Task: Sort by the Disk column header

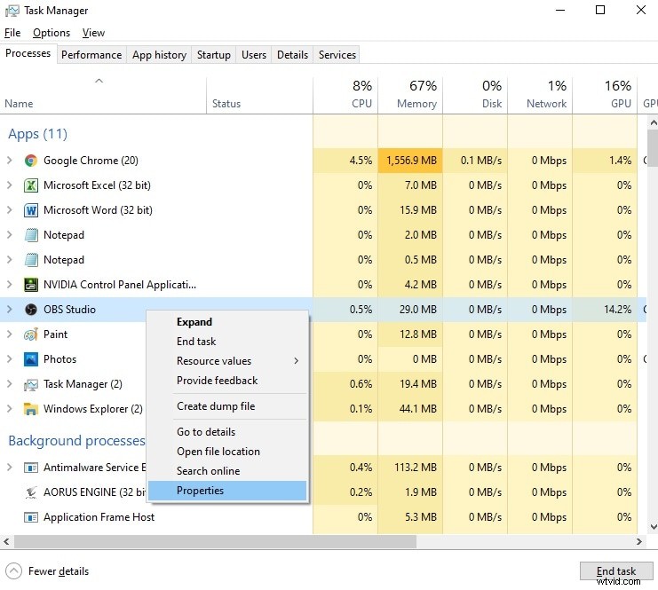Action: pyautogui.click(x=475, y=95)
